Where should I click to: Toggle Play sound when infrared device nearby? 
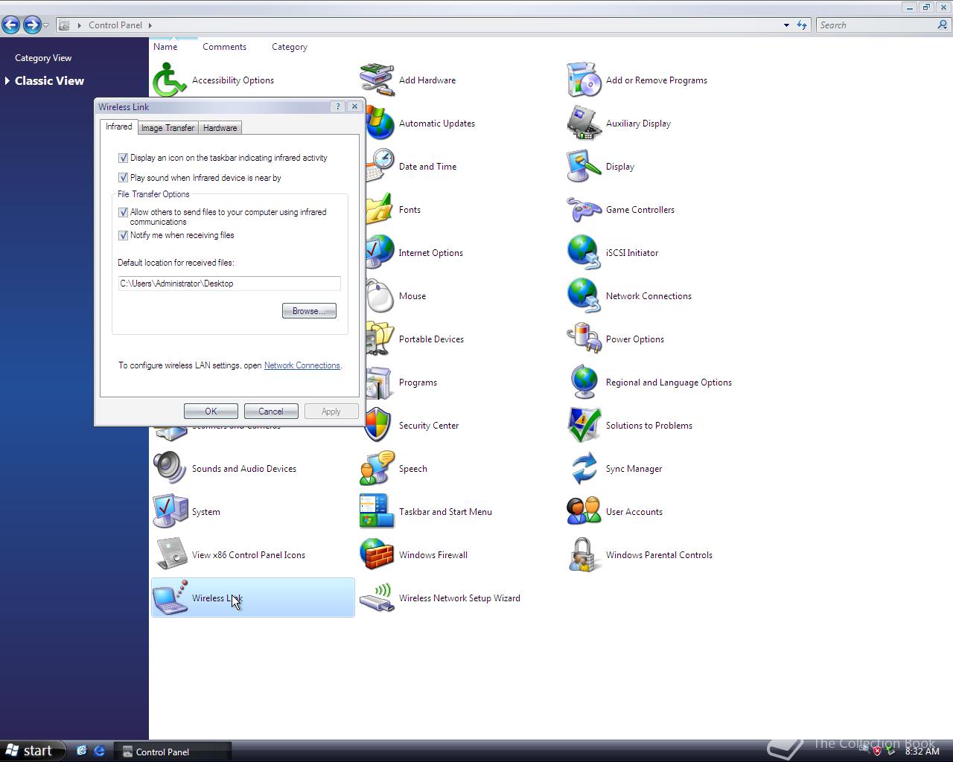point(123,178)
